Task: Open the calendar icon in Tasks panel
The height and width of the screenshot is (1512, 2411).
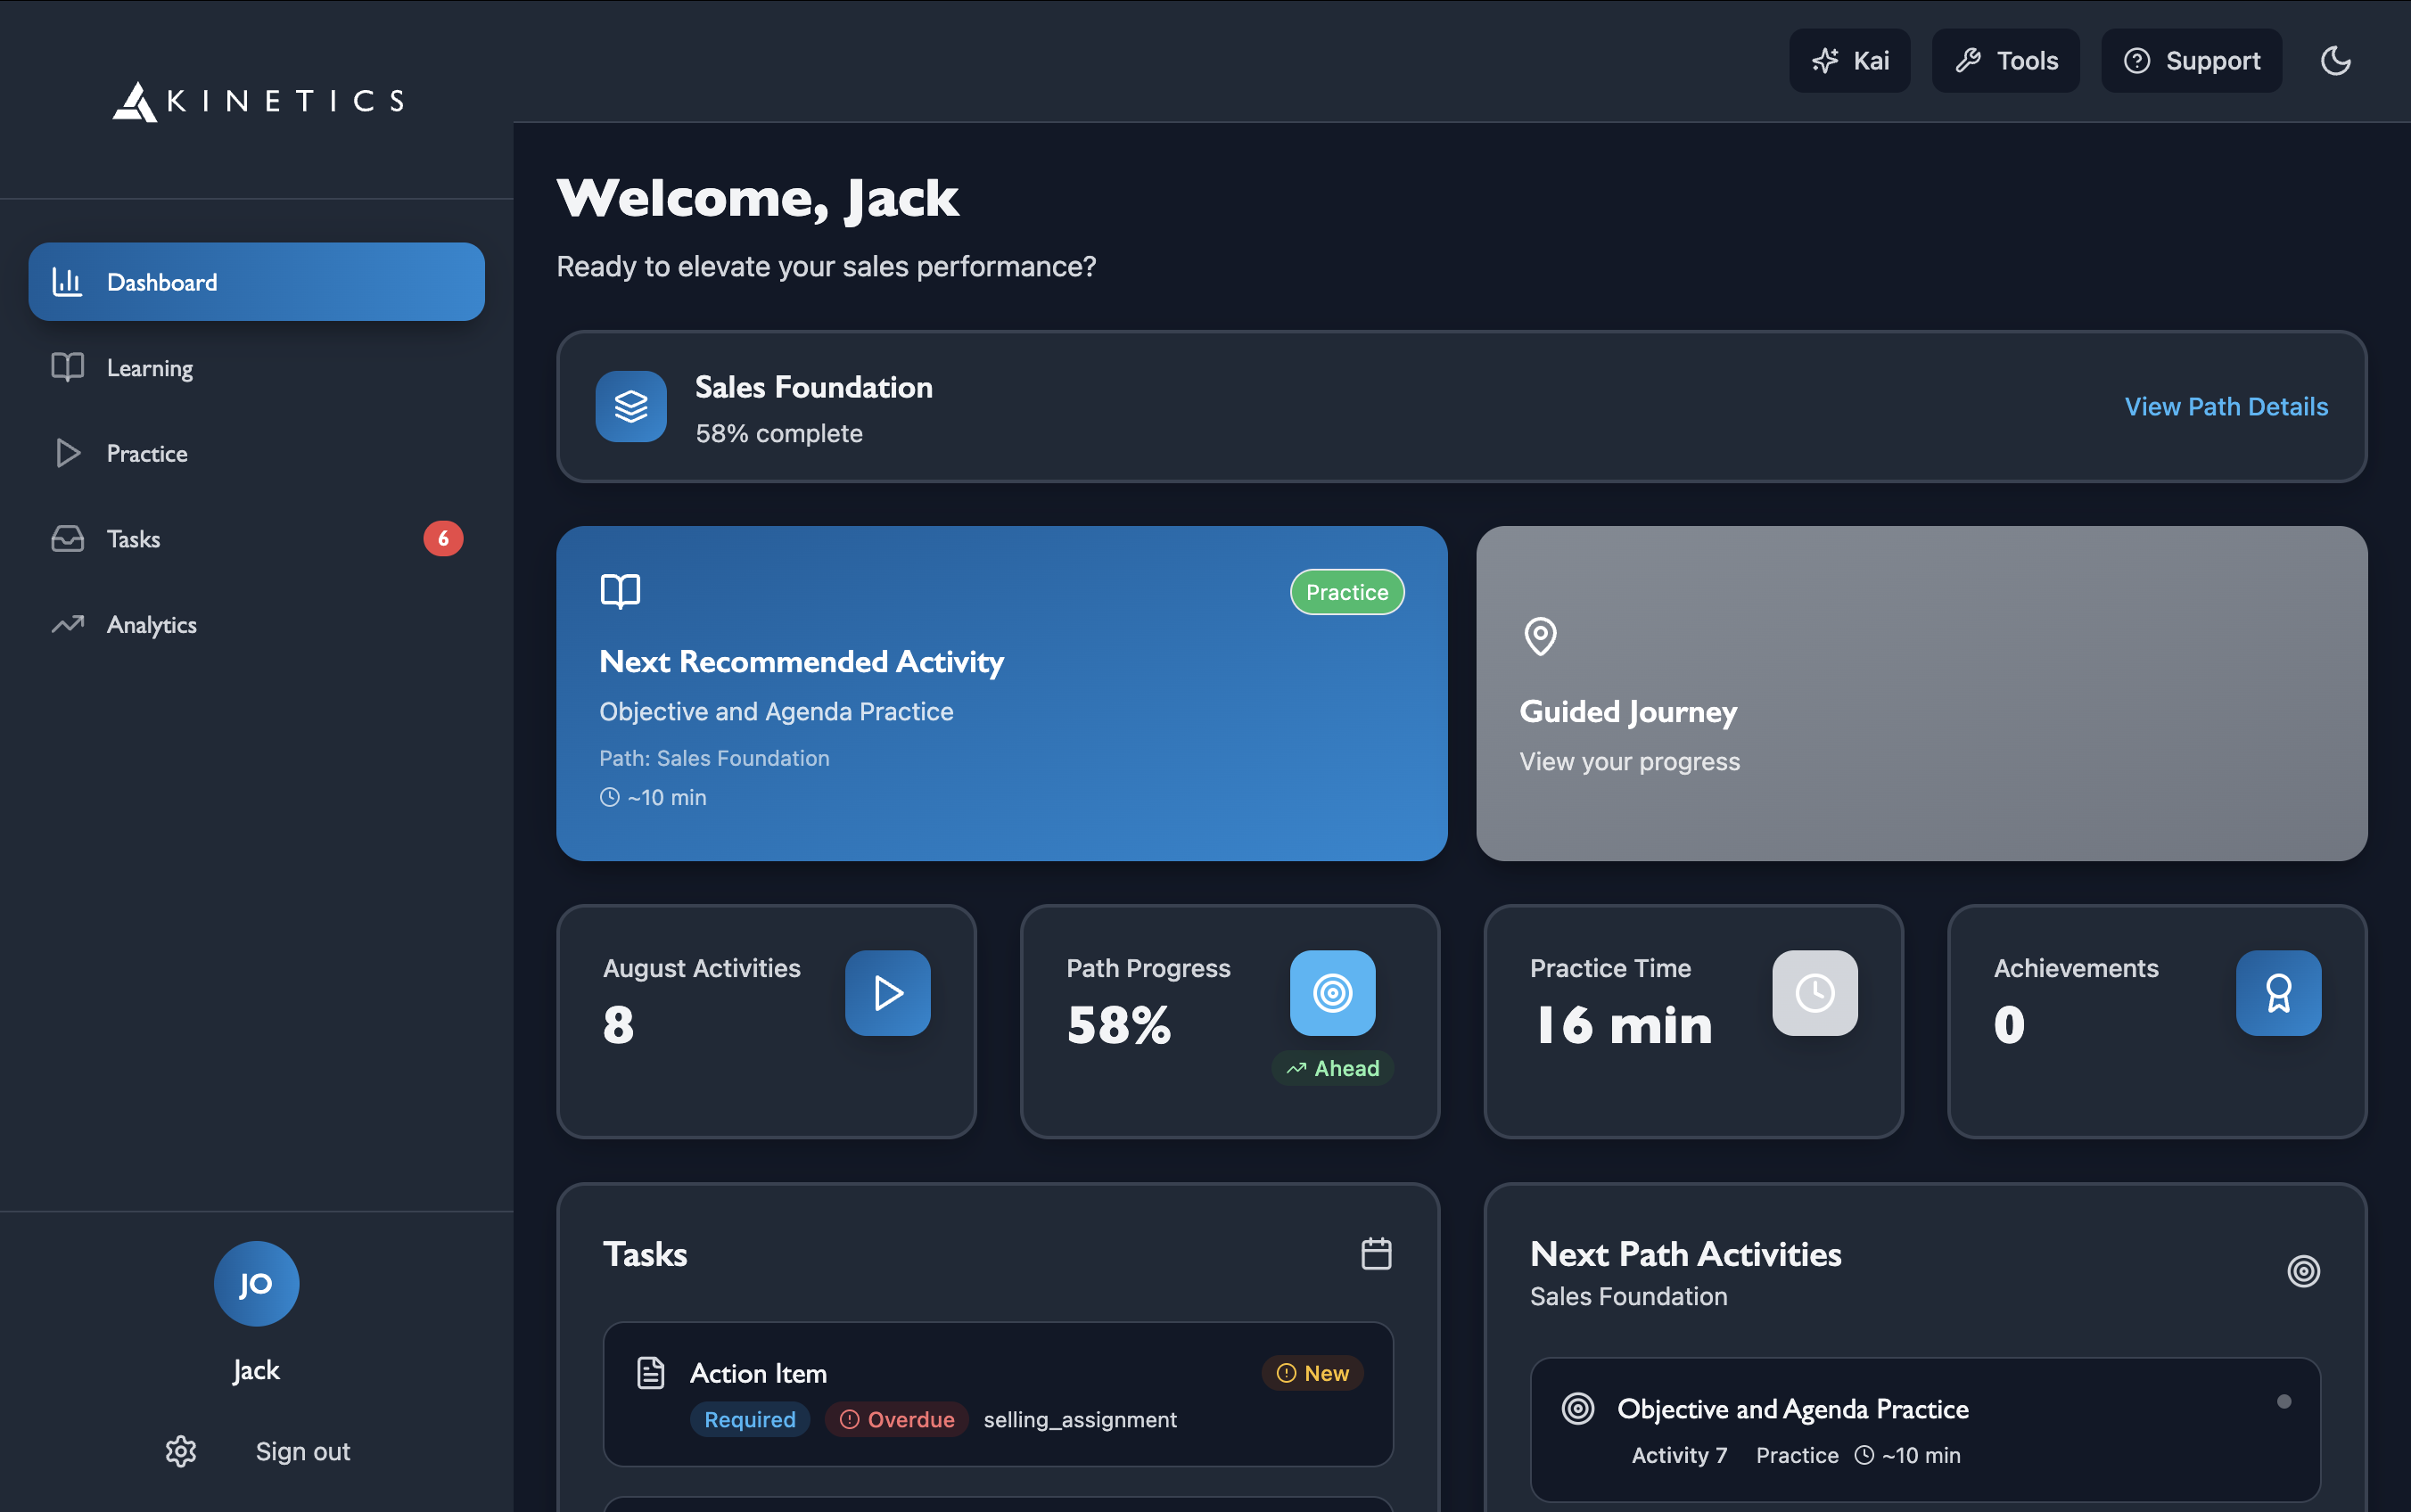Action: pos(1376,1254)
